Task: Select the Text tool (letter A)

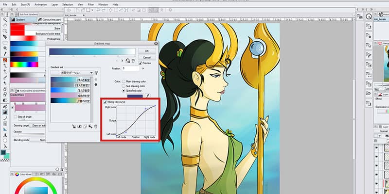Action: pos(5,135)
